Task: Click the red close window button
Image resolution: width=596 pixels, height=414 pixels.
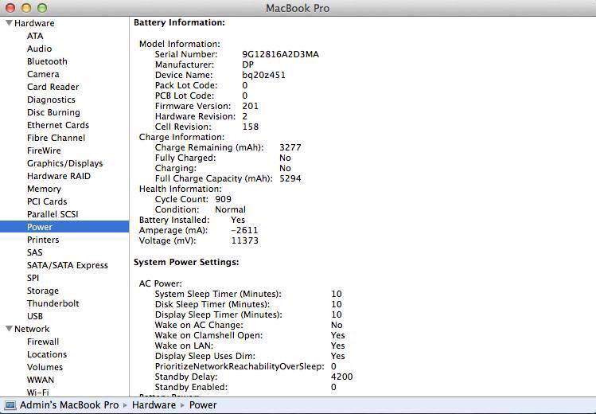Action: 10,8
